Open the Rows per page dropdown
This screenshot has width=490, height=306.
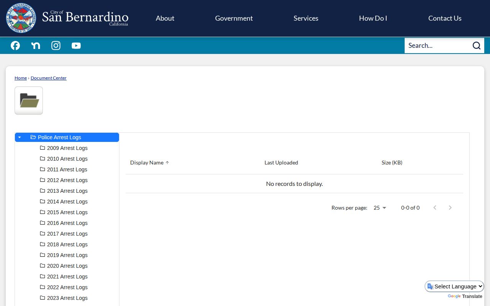click(x=380, y=208)
